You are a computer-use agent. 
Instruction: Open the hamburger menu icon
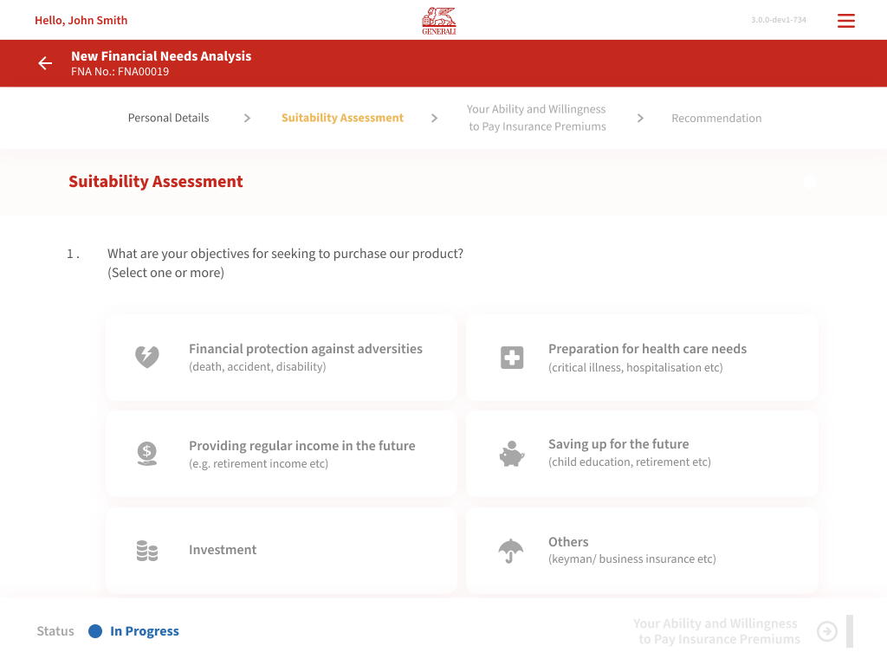pyautogui.click(x=845, y=21)
